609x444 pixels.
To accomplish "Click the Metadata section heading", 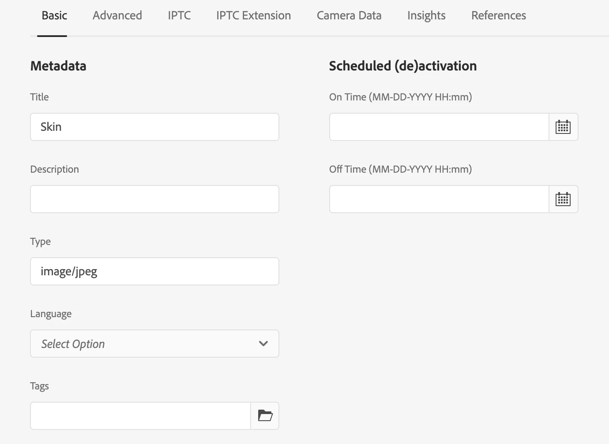I will [58, 66].
